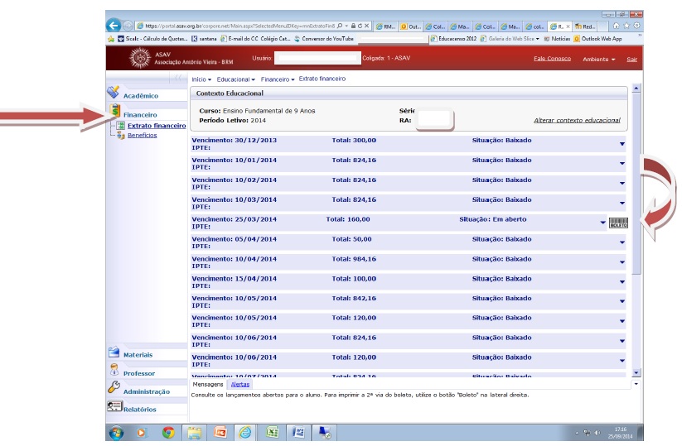Switch to the Alertas tab
The image size is (682, 446).
pos(240,384)
